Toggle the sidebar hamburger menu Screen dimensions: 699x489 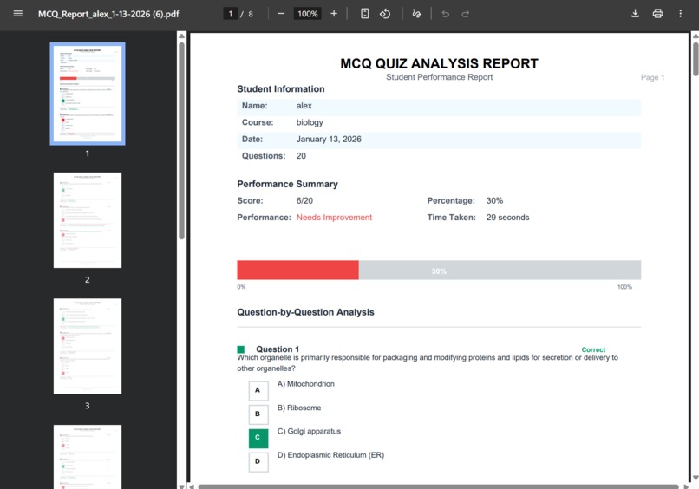click(x=18, y=13)
